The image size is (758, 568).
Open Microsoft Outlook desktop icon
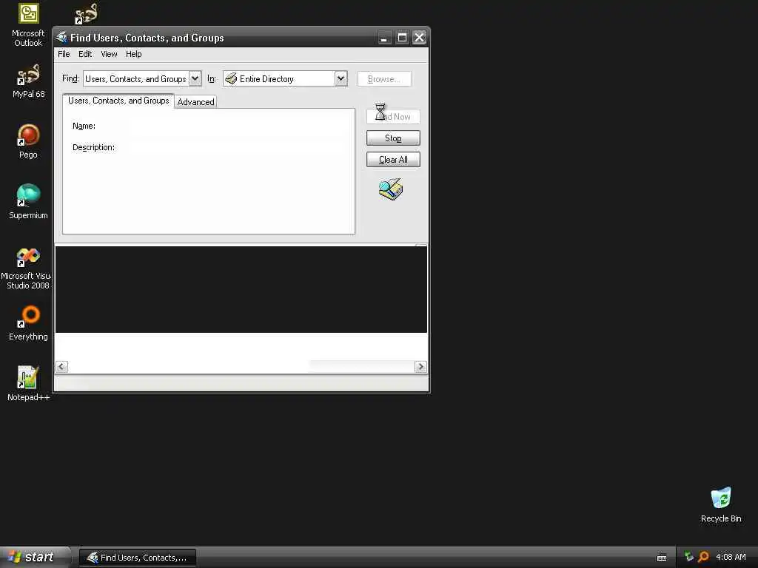coord(28,25)
